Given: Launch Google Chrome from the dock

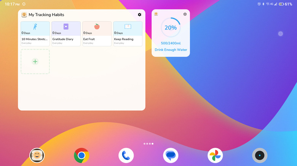Looking at the screenshot, I should pyautogui.click(x=81, y=155).
